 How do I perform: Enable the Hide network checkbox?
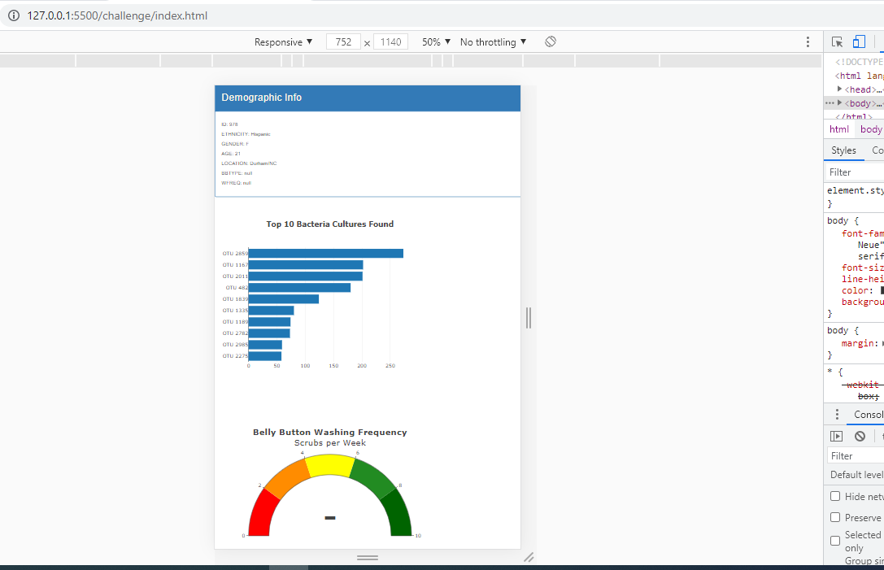[x=835, y=496]
